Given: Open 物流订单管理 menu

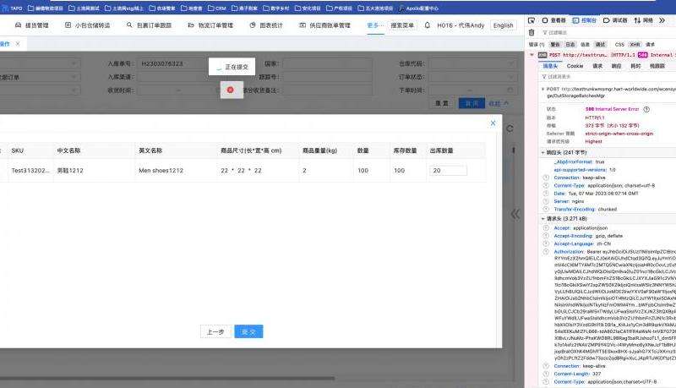Looking at the screenshot, I should 210,25.
